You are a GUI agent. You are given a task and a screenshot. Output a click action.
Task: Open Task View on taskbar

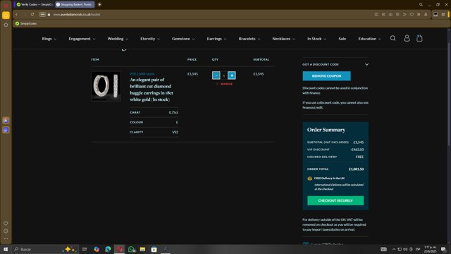point(85,249)
